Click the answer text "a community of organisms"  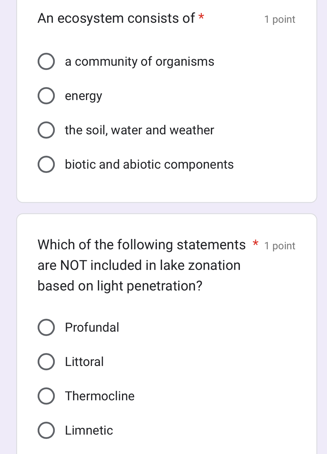click(x=139, y=61)
